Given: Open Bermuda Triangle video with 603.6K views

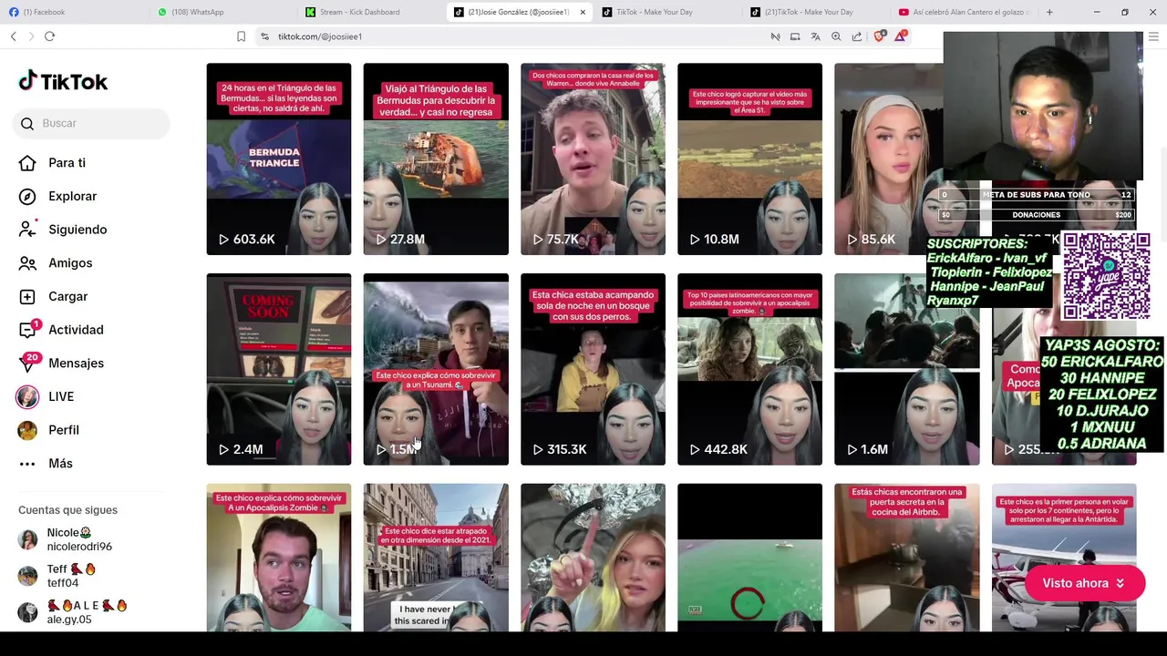Looking at the screenshot, I should pos(279,159).
